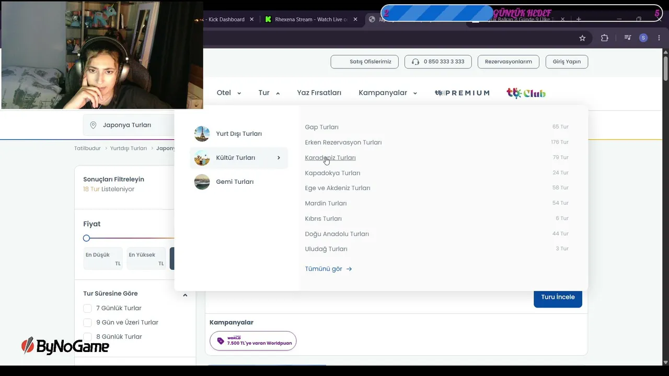Tick the 8 Günlük Turlar checkbox

point(87,337)
